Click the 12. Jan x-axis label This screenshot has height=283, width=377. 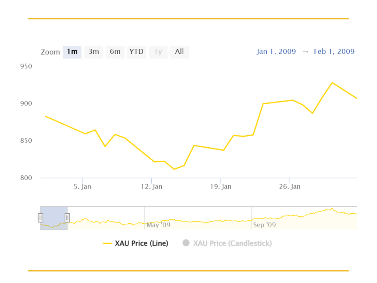pos(152,186)
